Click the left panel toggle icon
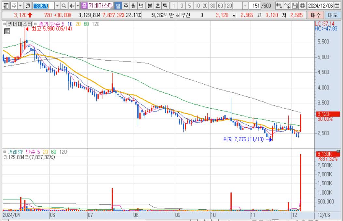343x221 pixels. pos(6,6)
